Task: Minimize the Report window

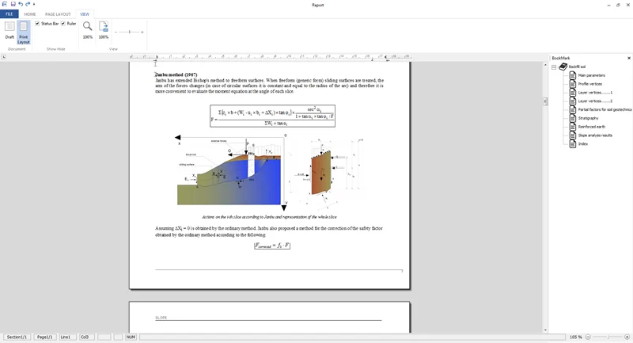Action: pos(608,5)
